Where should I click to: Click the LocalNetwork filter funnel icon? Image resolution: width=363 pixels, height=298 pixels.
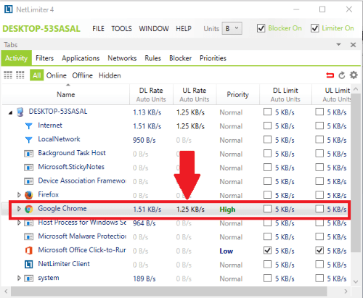point(29,140)
